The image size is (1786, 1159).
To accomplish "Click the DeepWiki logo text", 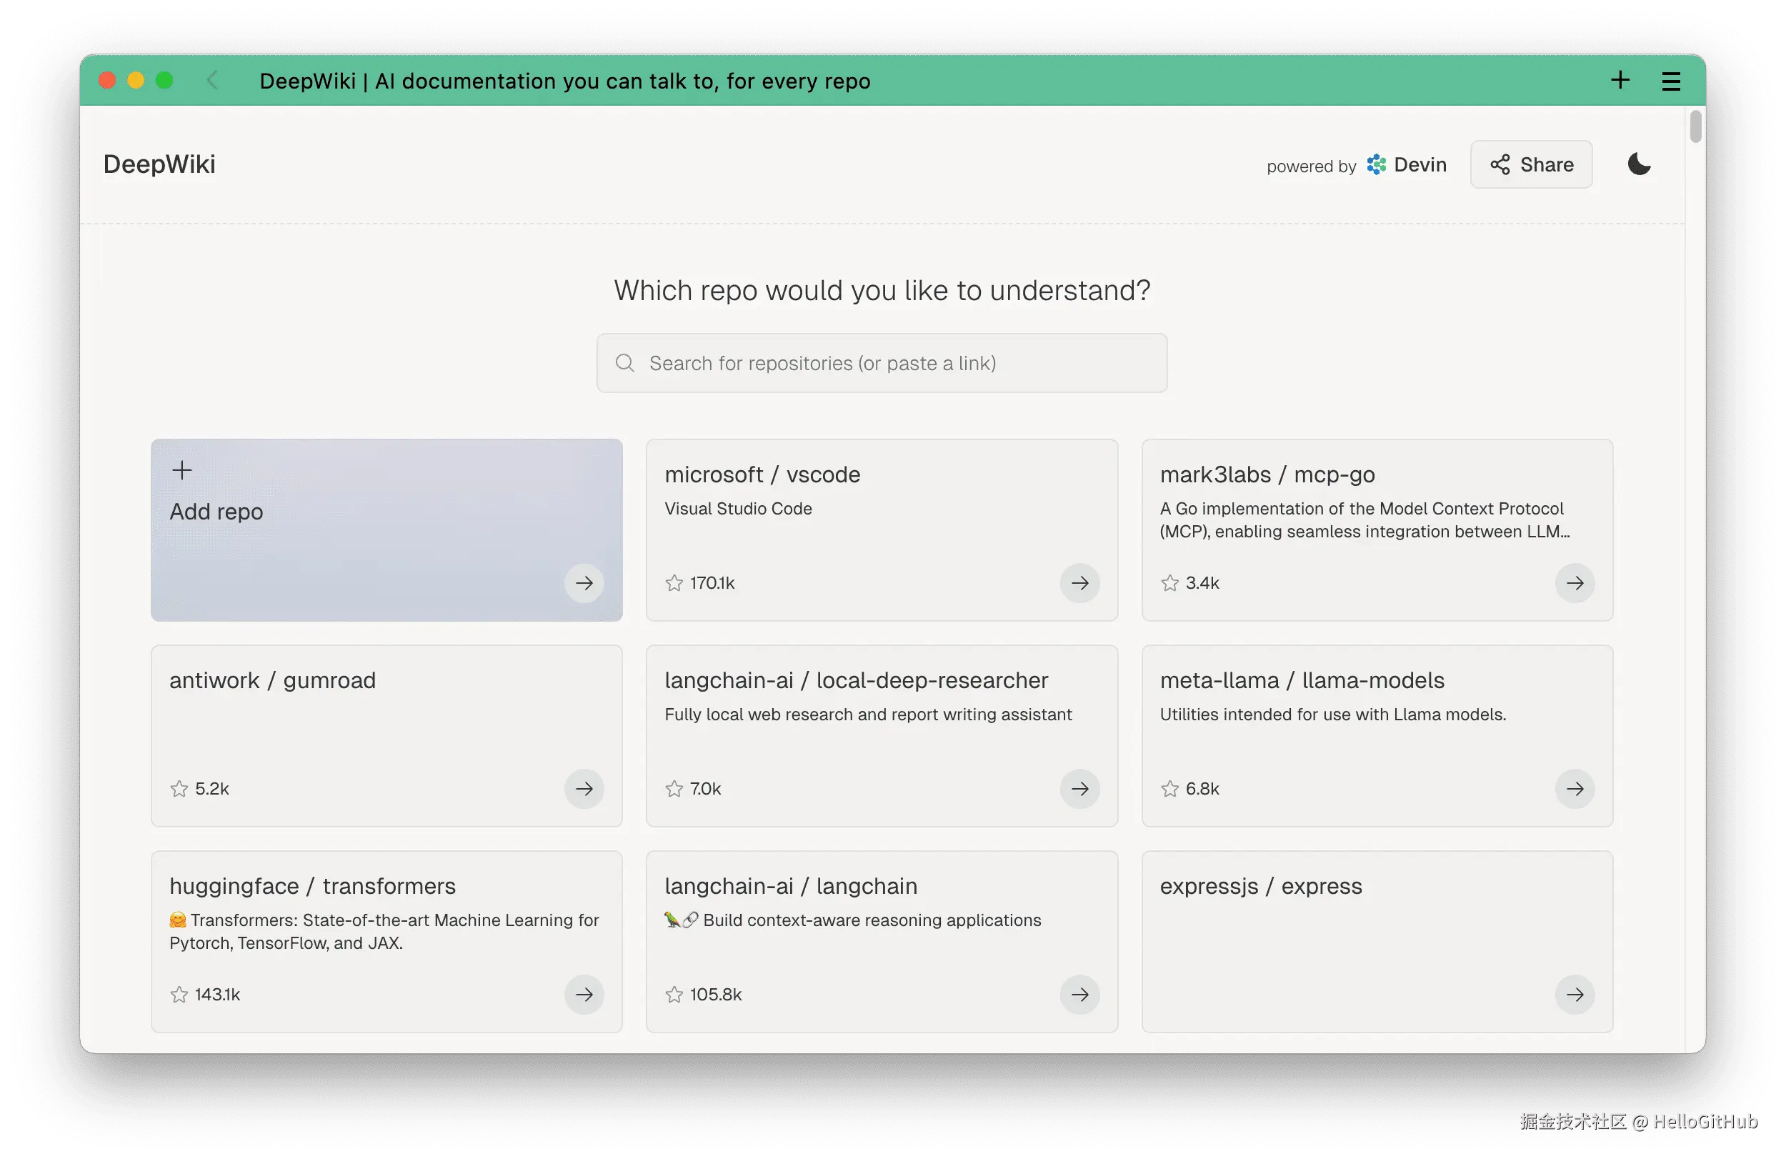I will (159, 164).
